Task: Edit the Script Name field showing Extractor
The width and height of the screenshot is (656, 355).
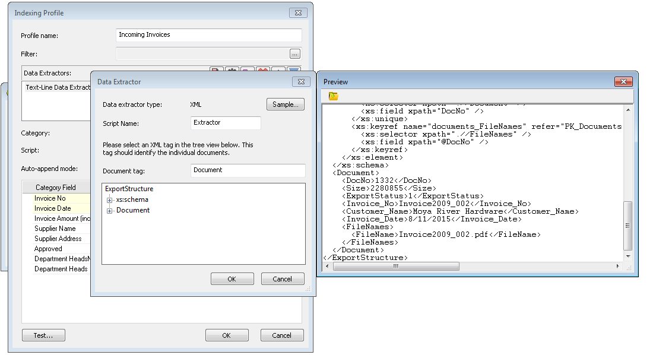Action: [226, 123]
